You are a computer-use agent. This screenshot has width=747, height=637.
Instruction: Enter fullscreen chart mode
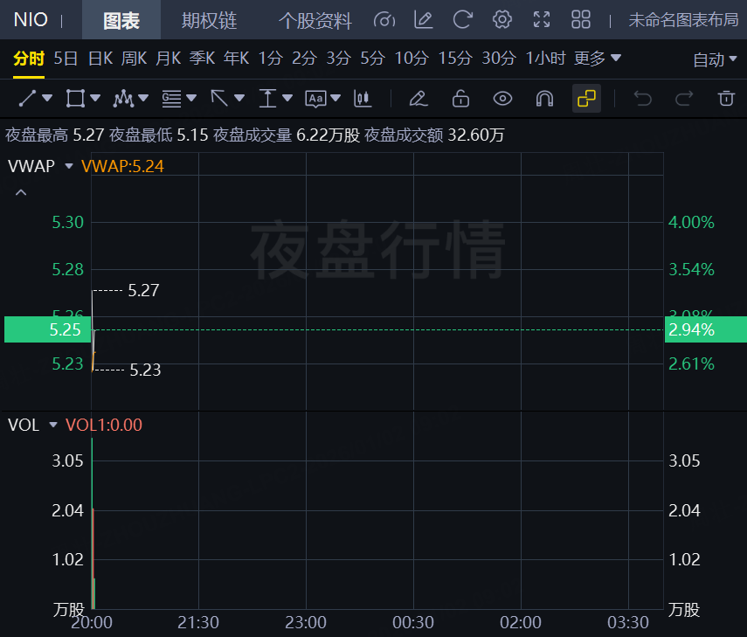pos(542,20)
